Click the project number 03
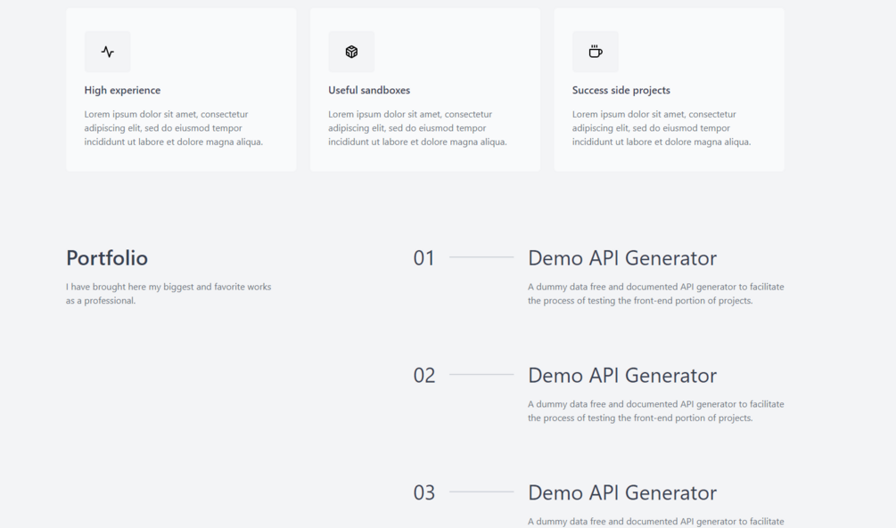896x528 pixels. click(x=424, y=492)
